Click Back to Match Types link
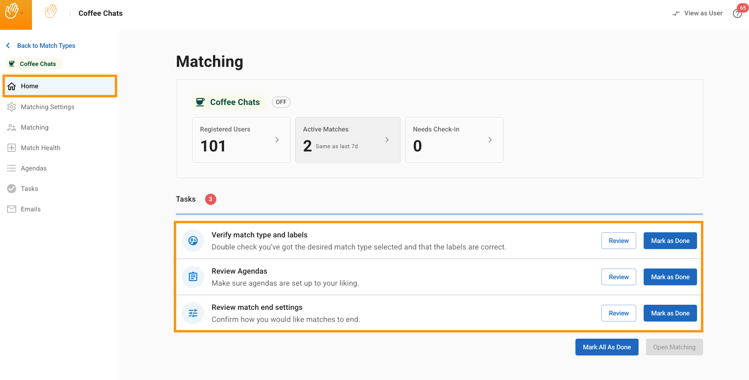 pos(46,46)
